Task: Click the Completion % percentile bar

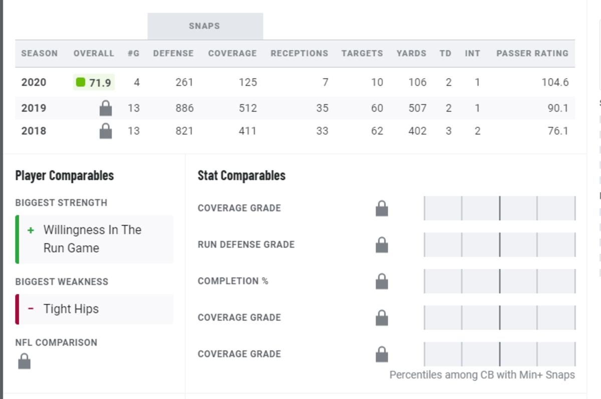Action: click(500, 281)
